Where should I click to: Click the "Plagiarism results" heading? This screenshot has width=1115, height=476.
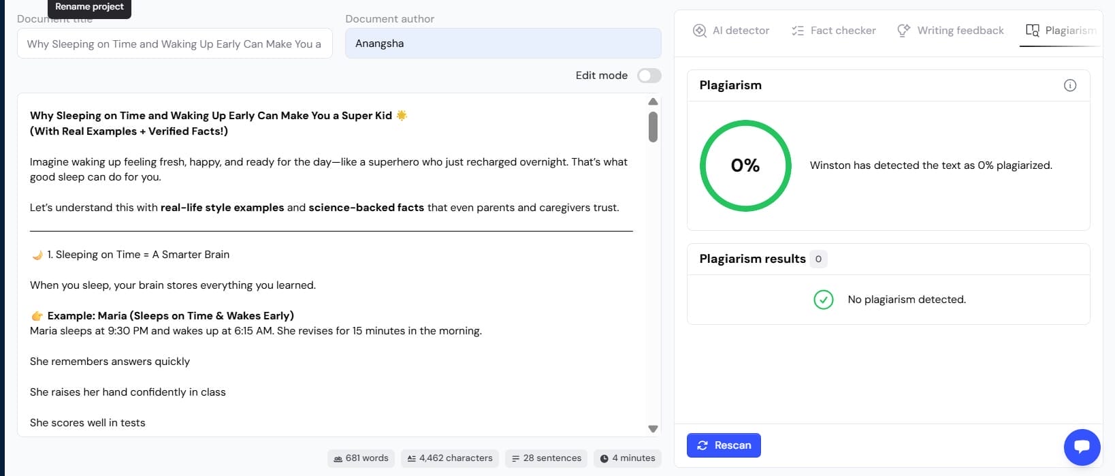[x=752, y=259]
